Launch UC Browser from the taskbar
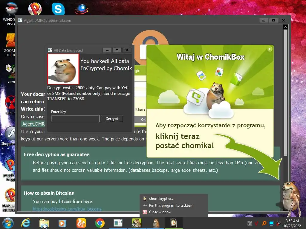This screenshot has height=229, width=306. 81,223
